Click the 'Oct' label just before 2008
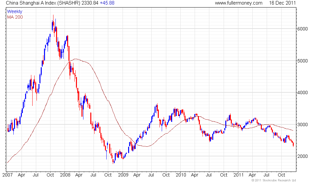Image resolution: width=313 pixels, height=183 pixels. [x=50, y=175]
